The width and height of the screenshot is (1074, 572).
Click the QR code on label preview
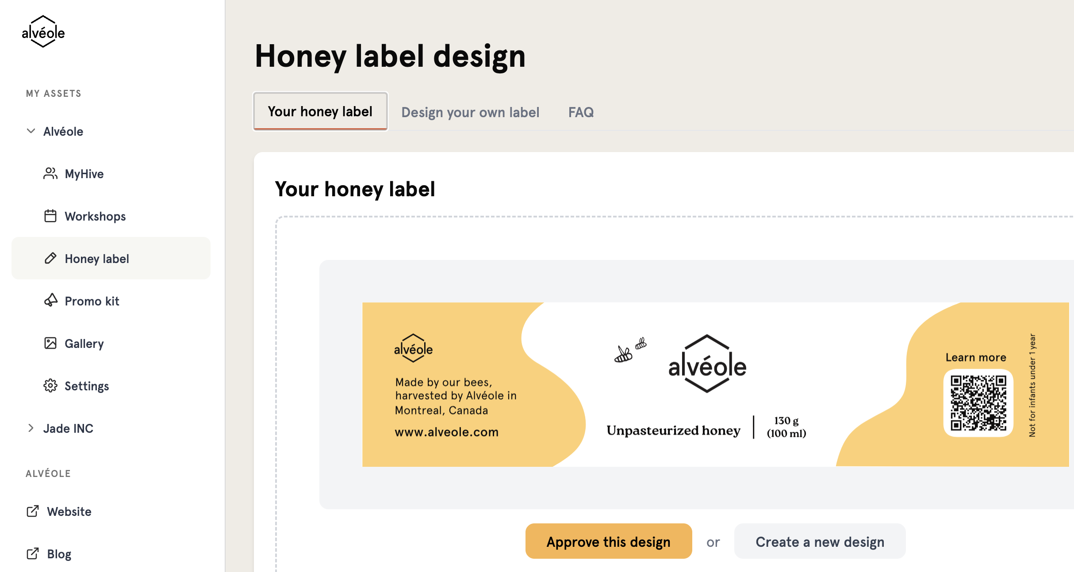coord(978,402)
